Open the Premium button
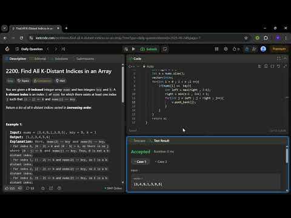This screenshot has height=218, width=291. [x=279, y=49]
